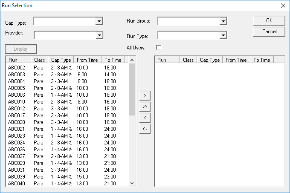Viewport: 290px width, 193px height.
Task: Click left list scrollbar down arrow
Action: pos(132,183)
